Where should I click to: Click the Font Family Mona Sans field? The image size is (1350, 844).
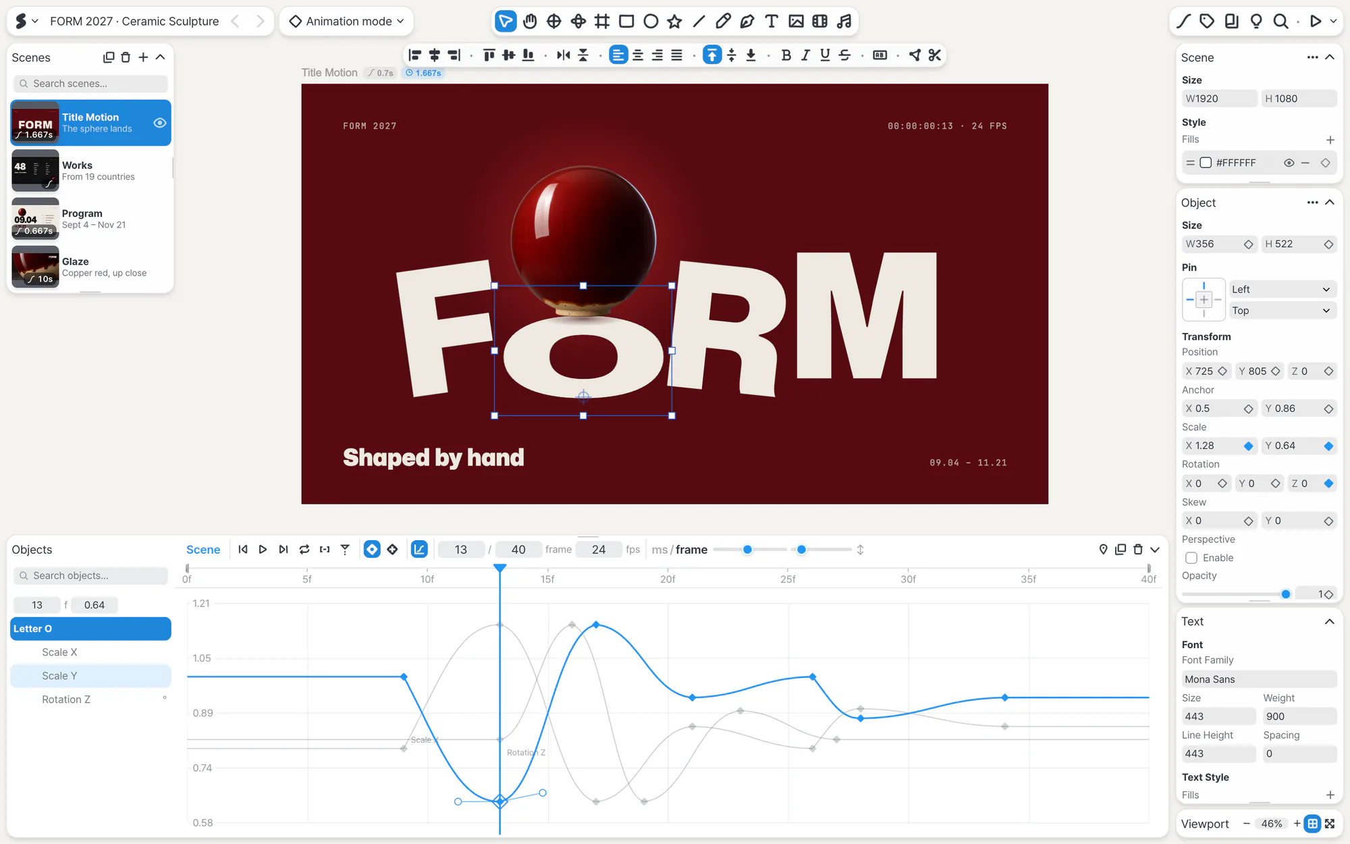pos(1259,679)
